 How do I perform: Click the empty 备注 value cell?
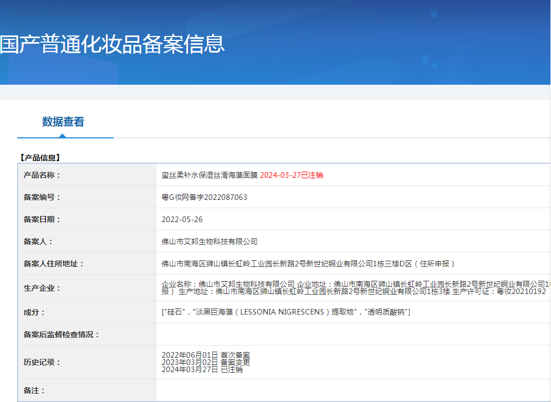pyautogui.click(x=353, y=390)
